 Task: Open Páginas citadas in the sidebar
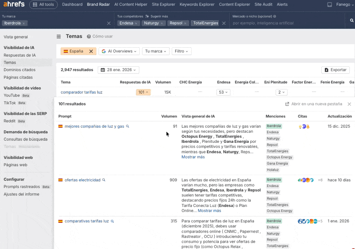18,77
